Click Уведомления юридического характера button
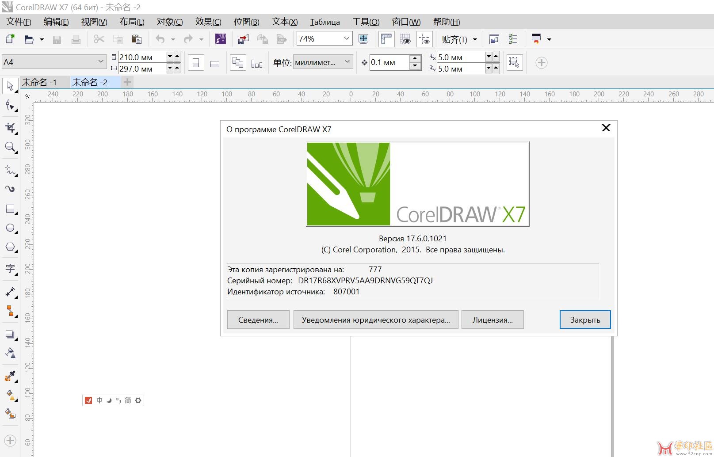Image resolution: width=714 pixels, height=457 pixels. coord(376,320)
